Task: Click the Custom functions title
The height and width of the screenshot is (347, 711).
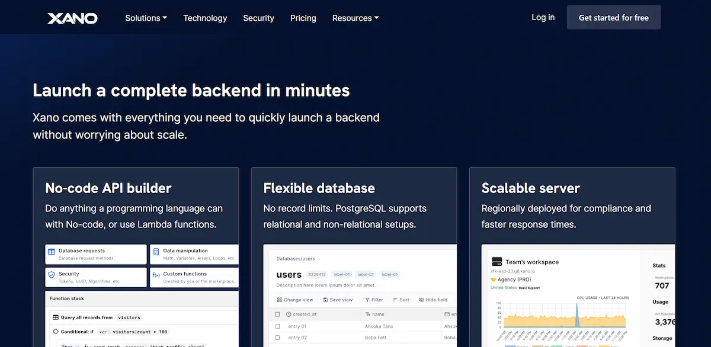Action: pyautogui.click(x=185, y=274)
